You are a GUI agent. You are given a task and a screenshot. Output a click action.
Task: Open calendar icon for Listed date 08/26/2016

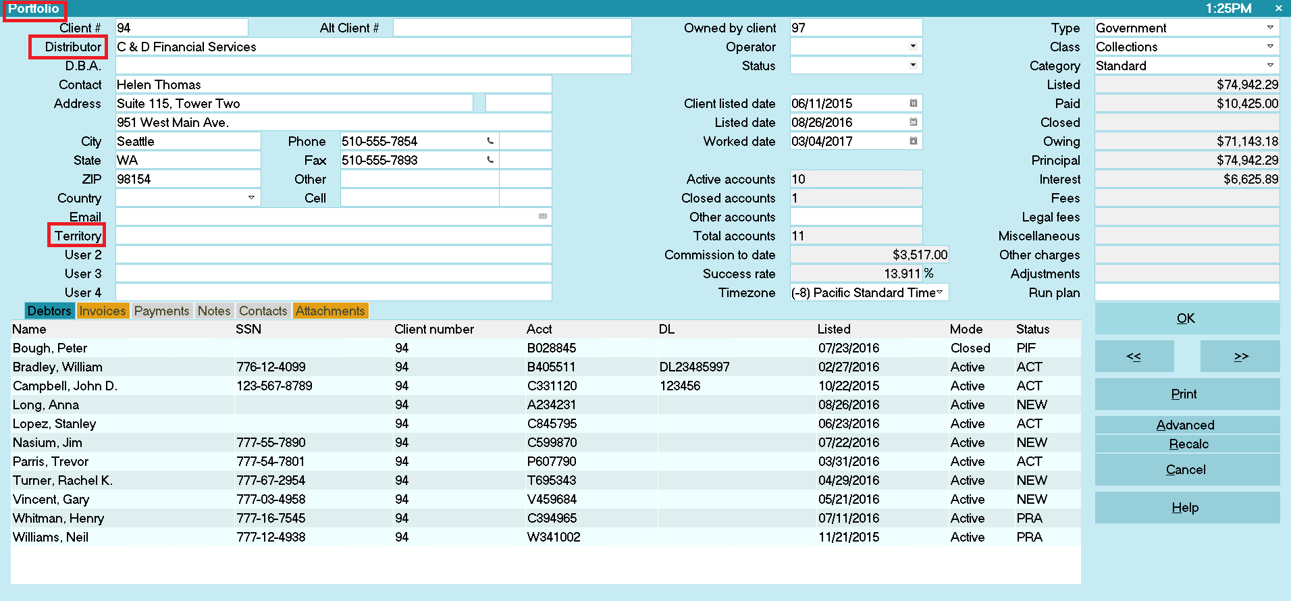(x=913, y=122)
